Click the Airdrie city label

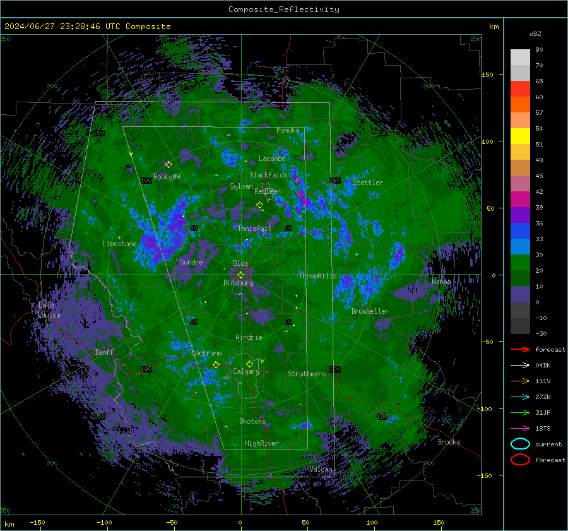pos(249,337)
